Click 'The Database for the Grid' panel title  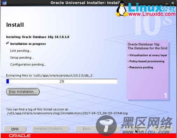(147, 48)
